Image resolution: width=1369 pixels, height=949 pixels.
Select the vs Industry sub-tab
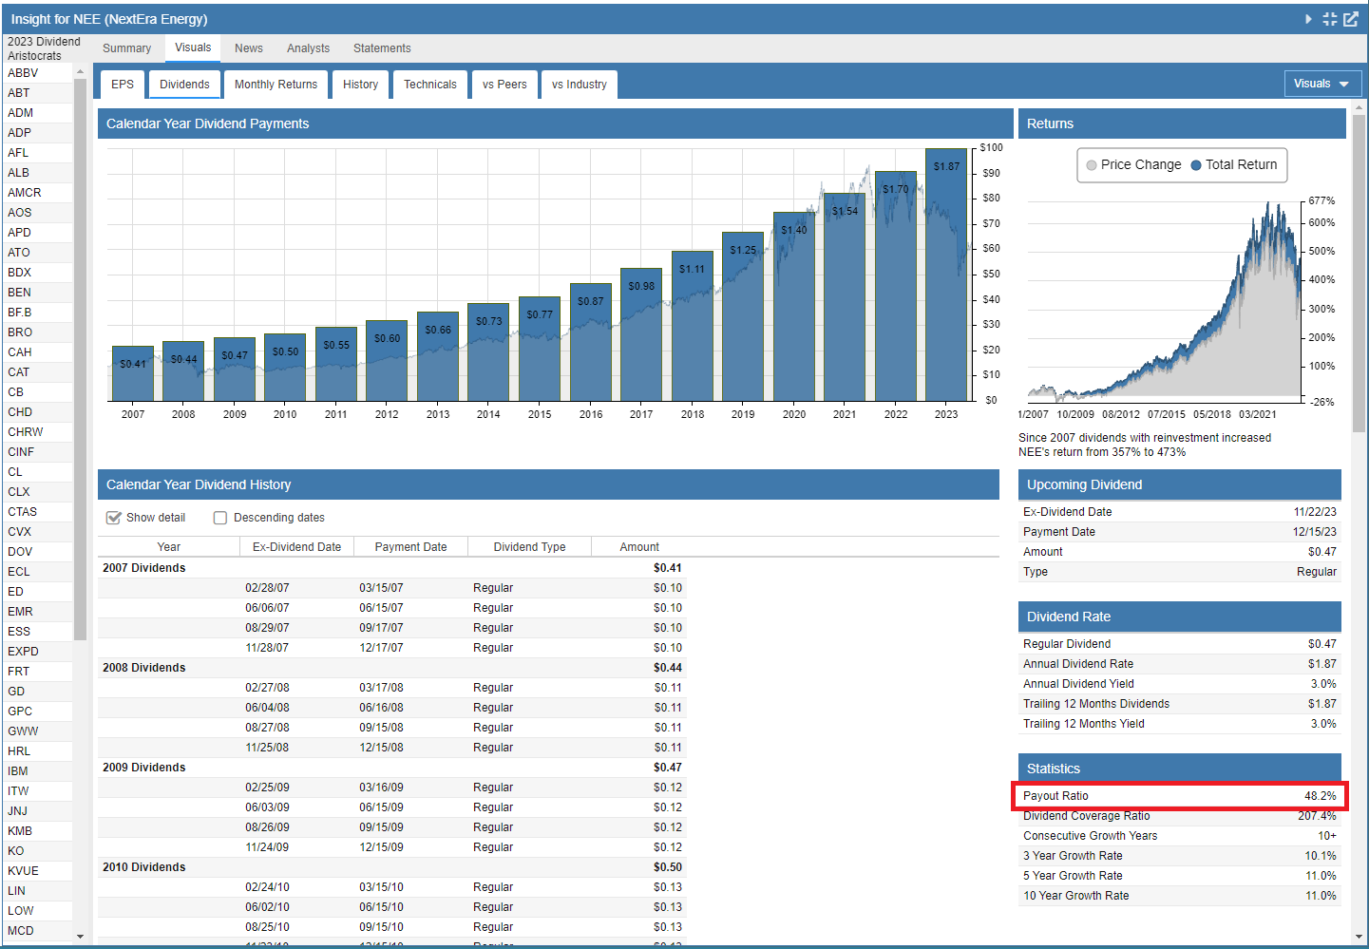580,85
